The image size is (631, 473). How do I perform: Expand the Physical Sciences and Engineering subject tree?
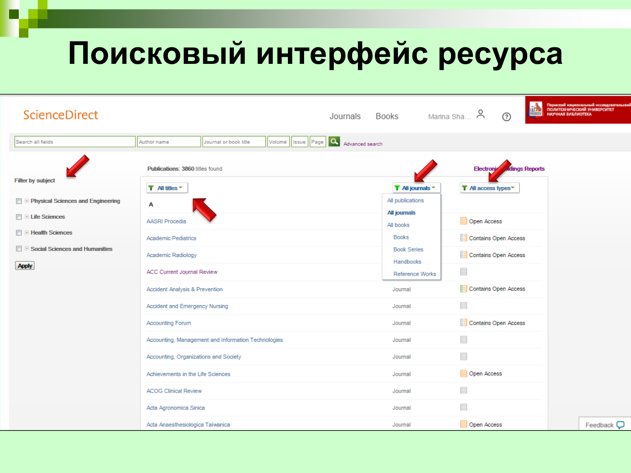tap(27, 201)
